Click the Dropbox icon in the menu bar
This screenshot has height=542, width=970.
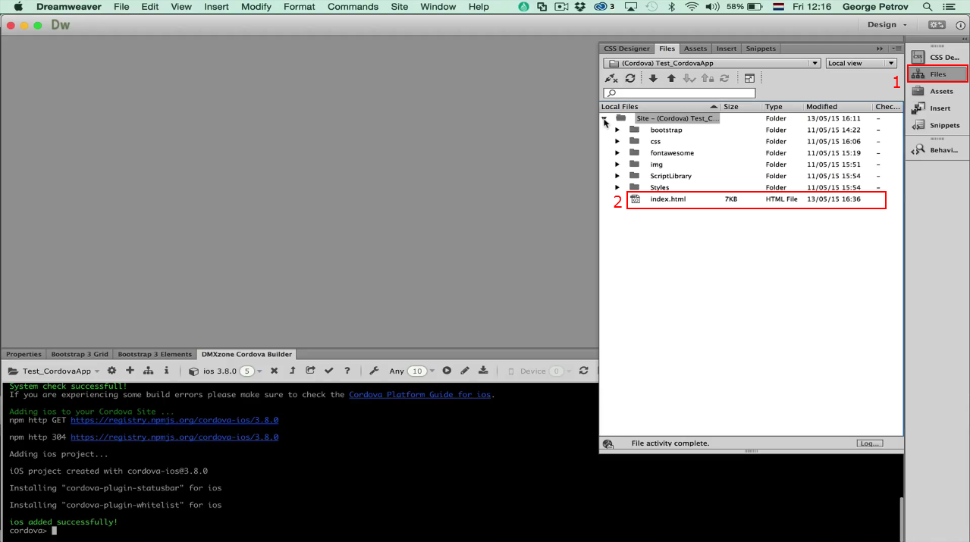(579, 7)
